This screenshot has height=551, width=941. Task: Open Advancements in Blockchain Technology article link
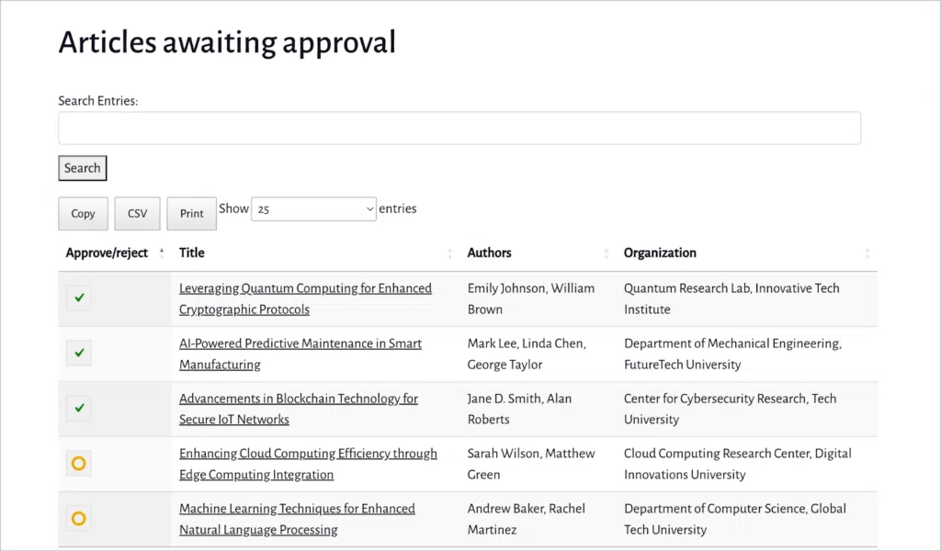point(299,409)
